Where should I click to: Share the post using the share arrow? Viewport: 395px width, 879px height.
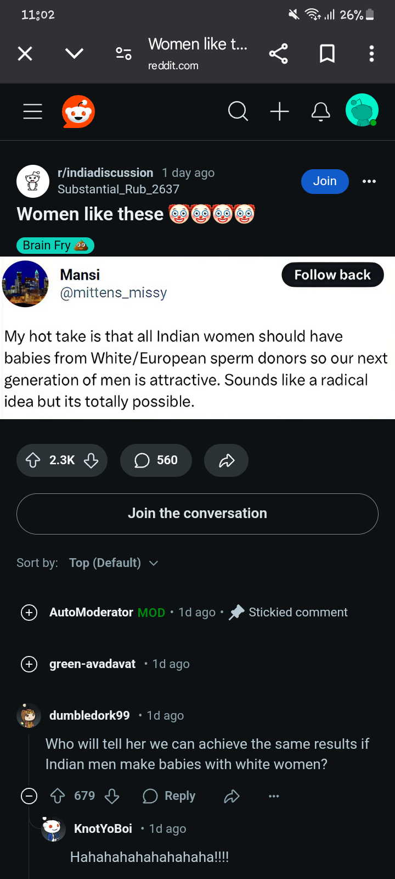[226, 460]
